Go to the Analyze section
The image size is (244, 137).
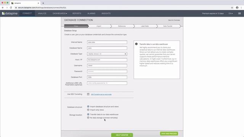(42, 13)
